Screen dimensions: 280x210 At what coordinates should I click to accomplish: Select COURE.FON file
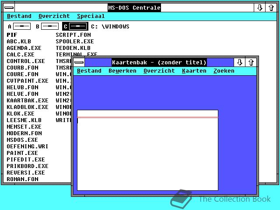pyautogui.click(x=22, y=74)
